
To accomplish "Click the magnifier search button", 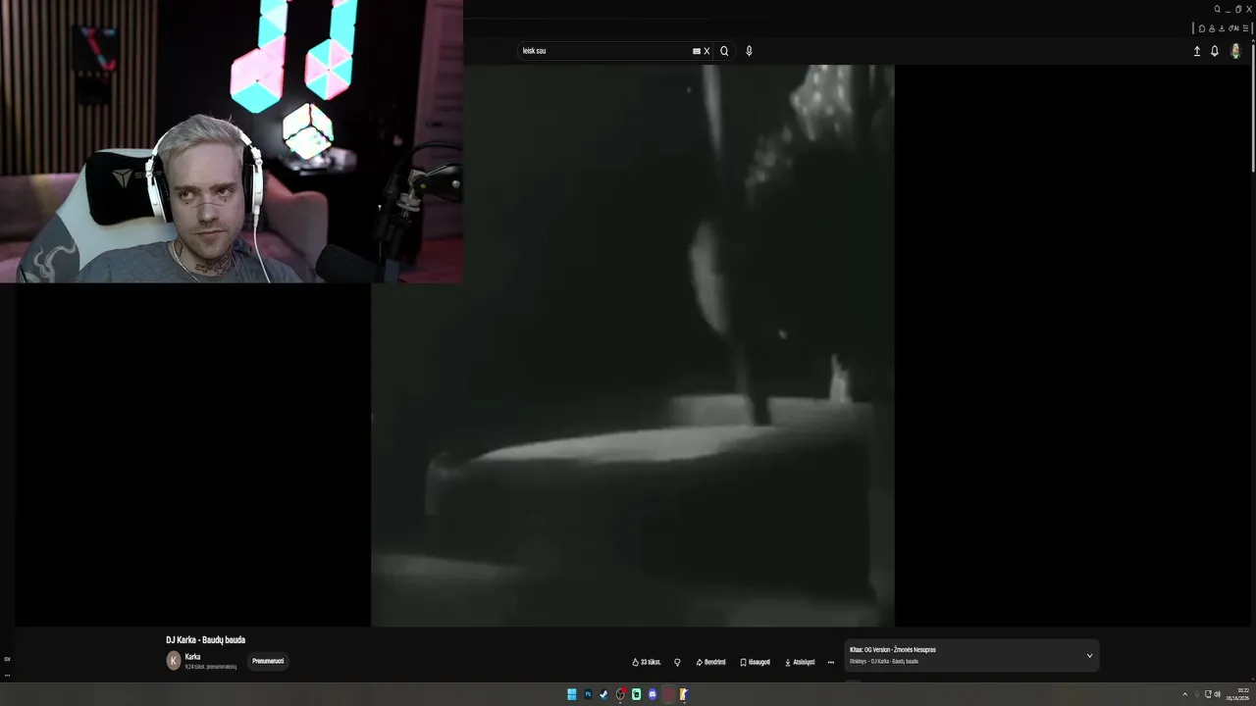I will point(724,51).
